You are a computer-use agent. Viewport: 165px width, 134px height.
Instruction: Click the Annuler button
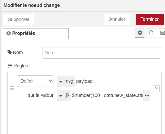pyautogui.click(x=117, y=19)
